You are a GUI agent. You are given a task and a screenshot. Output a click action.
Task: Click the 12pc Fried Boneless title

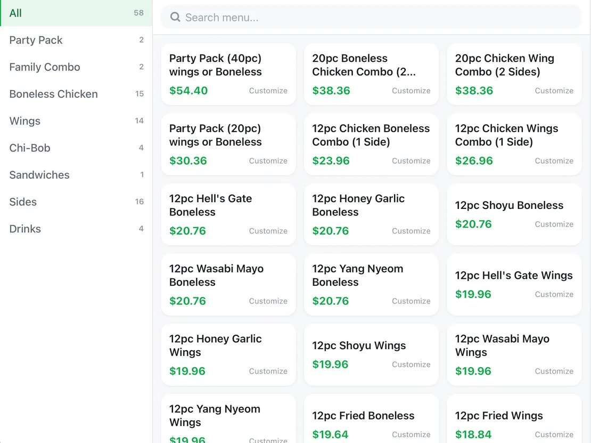click(363, 416)
